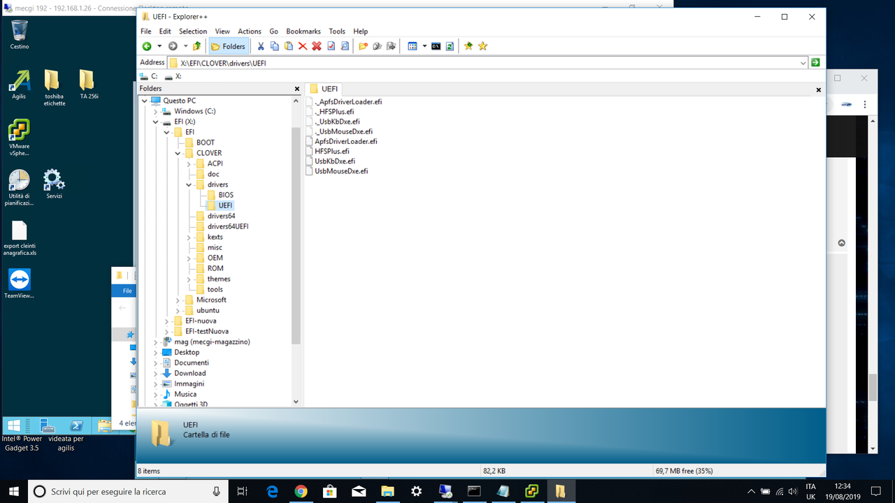The image size is (895, 503).
Task: Click the Windows Start button
Action: click(14, 491)
